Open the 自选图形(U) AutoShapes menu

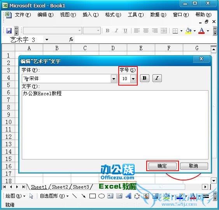(54, 196)
